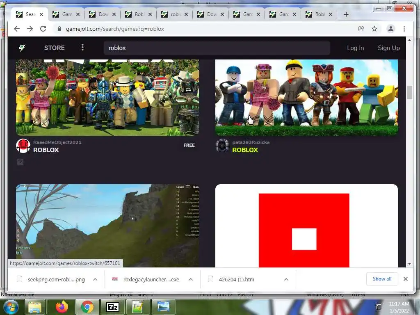Open the white ROBLOX title link
This screenshot has width=420, height=315.
point(46,150)
